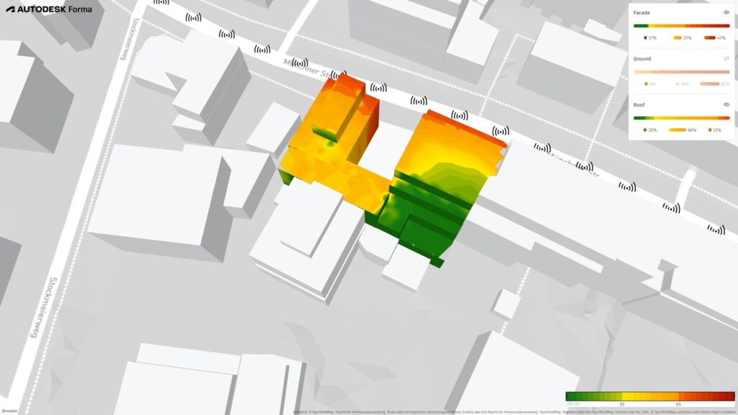Click the Ground 18% swatch
Image resolution: width=738 pixels, height=415 pixels.
click(x=677, y=84)
